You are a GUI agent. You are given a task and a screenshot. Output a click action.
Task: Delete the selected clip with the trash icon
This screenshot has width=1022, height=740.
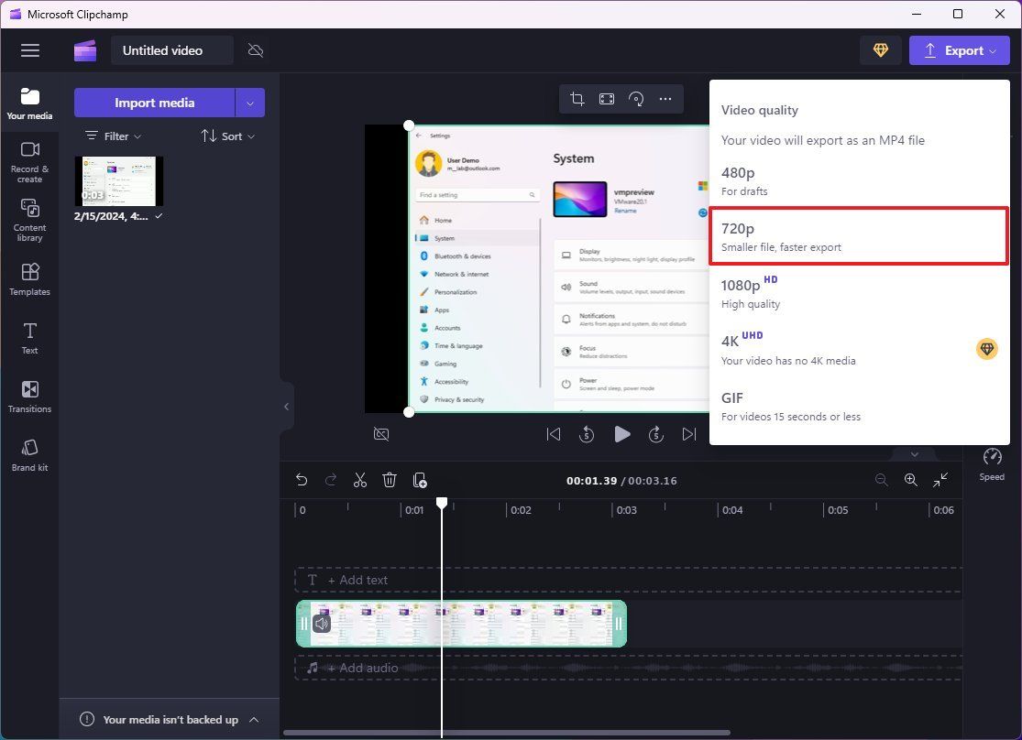pyautogui.click(x=389, y=480)
